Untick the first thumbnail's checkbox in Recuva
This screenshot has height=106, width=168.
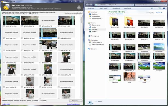click(4, 26)
